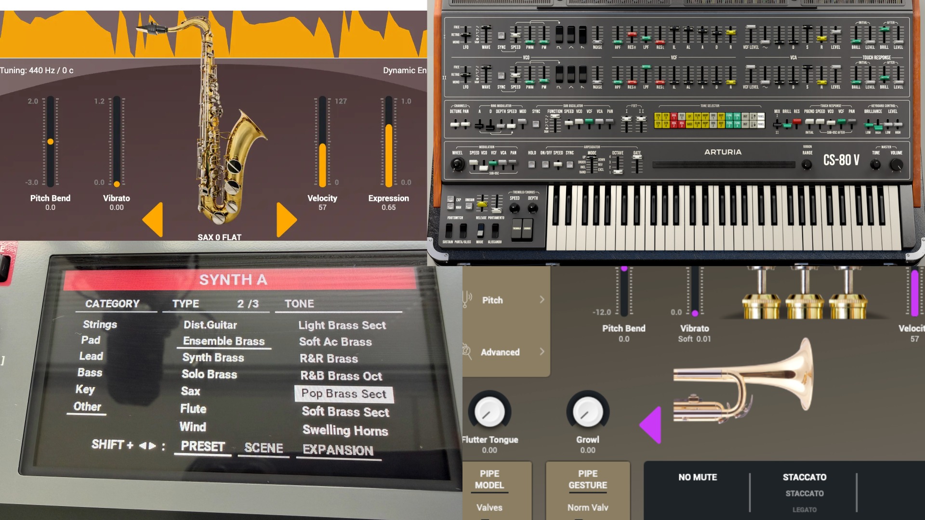Click the sax Velocity slider
The image size is (925, 520).
click(x=322, y=142)
